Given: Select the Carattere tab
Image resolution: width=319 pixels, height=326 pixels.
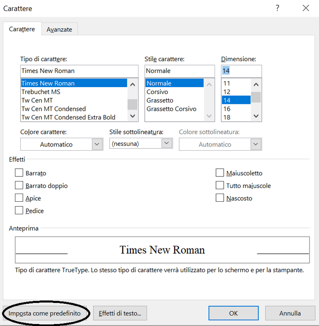Looking at the screenshot, I should (22, 29).
